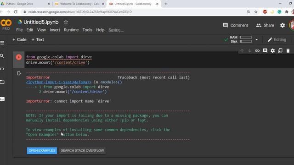Click the red adblock extension icon

point(265,12)
